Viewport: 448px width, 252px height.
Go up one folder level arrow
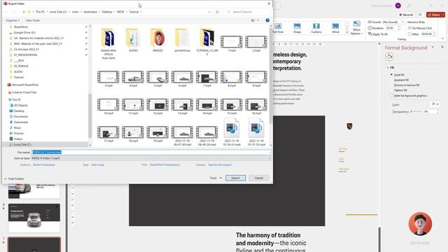(24, 12)
